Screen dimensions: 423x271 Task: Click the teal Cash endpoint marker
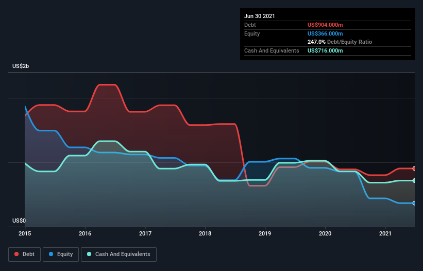(x=414, y=181)
